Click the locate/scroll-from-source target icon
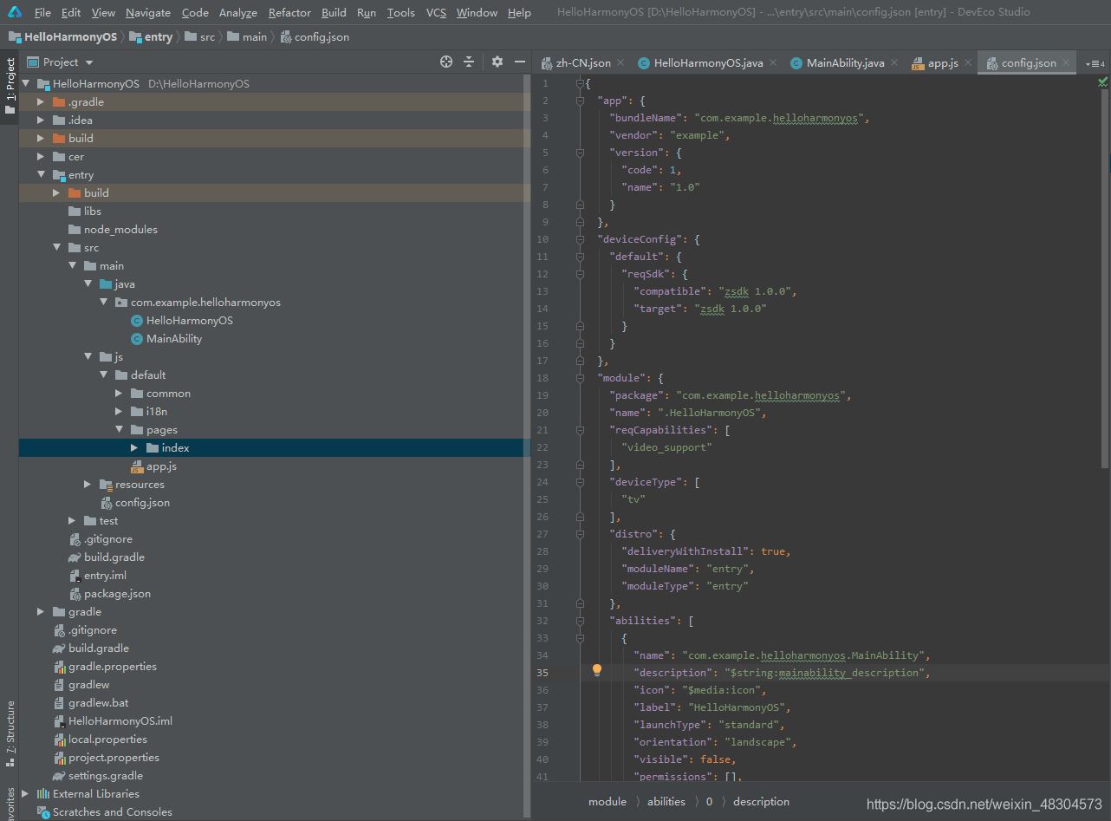The width and height of the screenshot is (1111, 821). (446, 62)
